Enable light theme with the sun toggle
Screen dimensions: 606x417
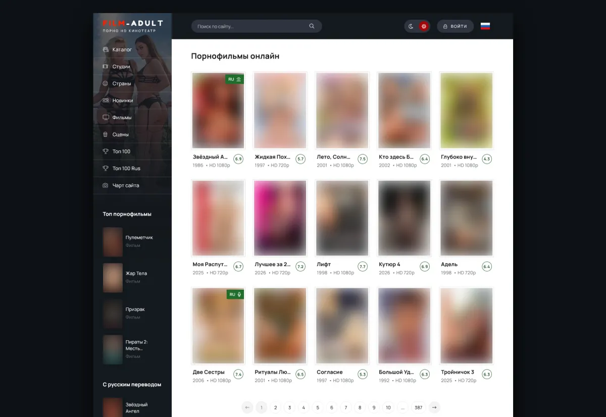tap(424, 26)
